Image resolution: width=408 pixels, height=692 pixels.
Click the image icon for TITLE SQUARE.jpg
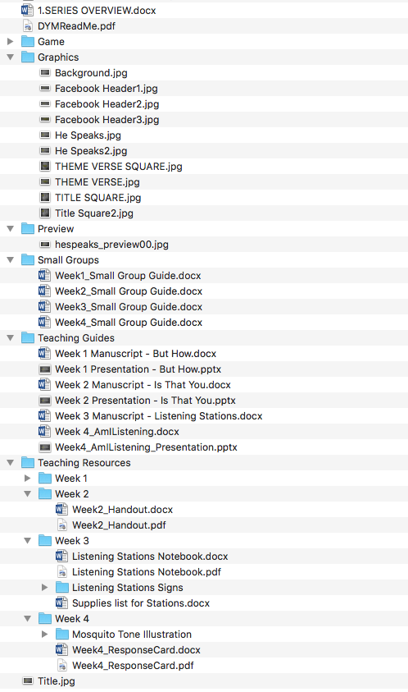pyautogui.click(x=45, y=197)
